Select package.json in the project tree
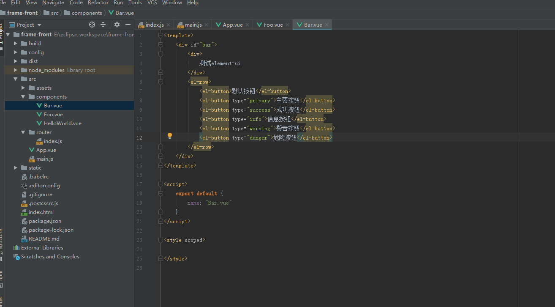This screenshot has height=307, width=555. tap(45, 221)
